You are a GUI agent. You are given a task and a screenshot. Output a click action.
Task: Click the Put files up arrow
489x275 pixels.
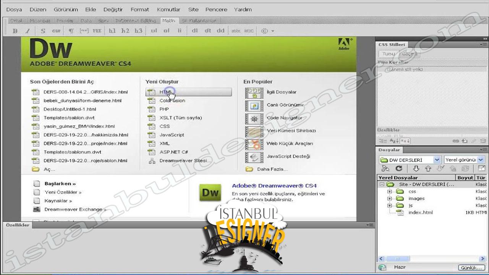428,168
